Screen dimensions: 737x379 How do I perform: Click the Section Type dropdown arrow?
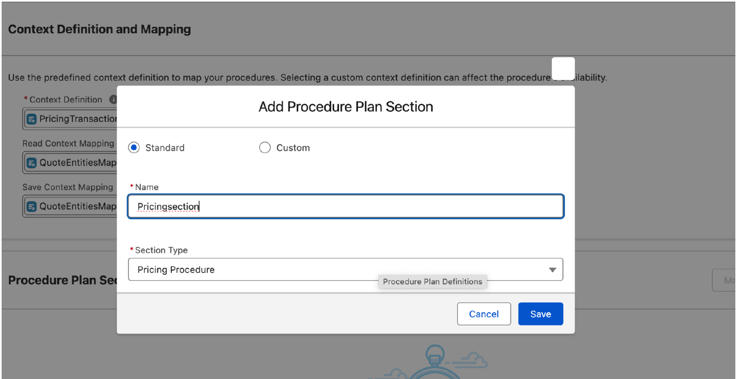[x=552, y=270]
